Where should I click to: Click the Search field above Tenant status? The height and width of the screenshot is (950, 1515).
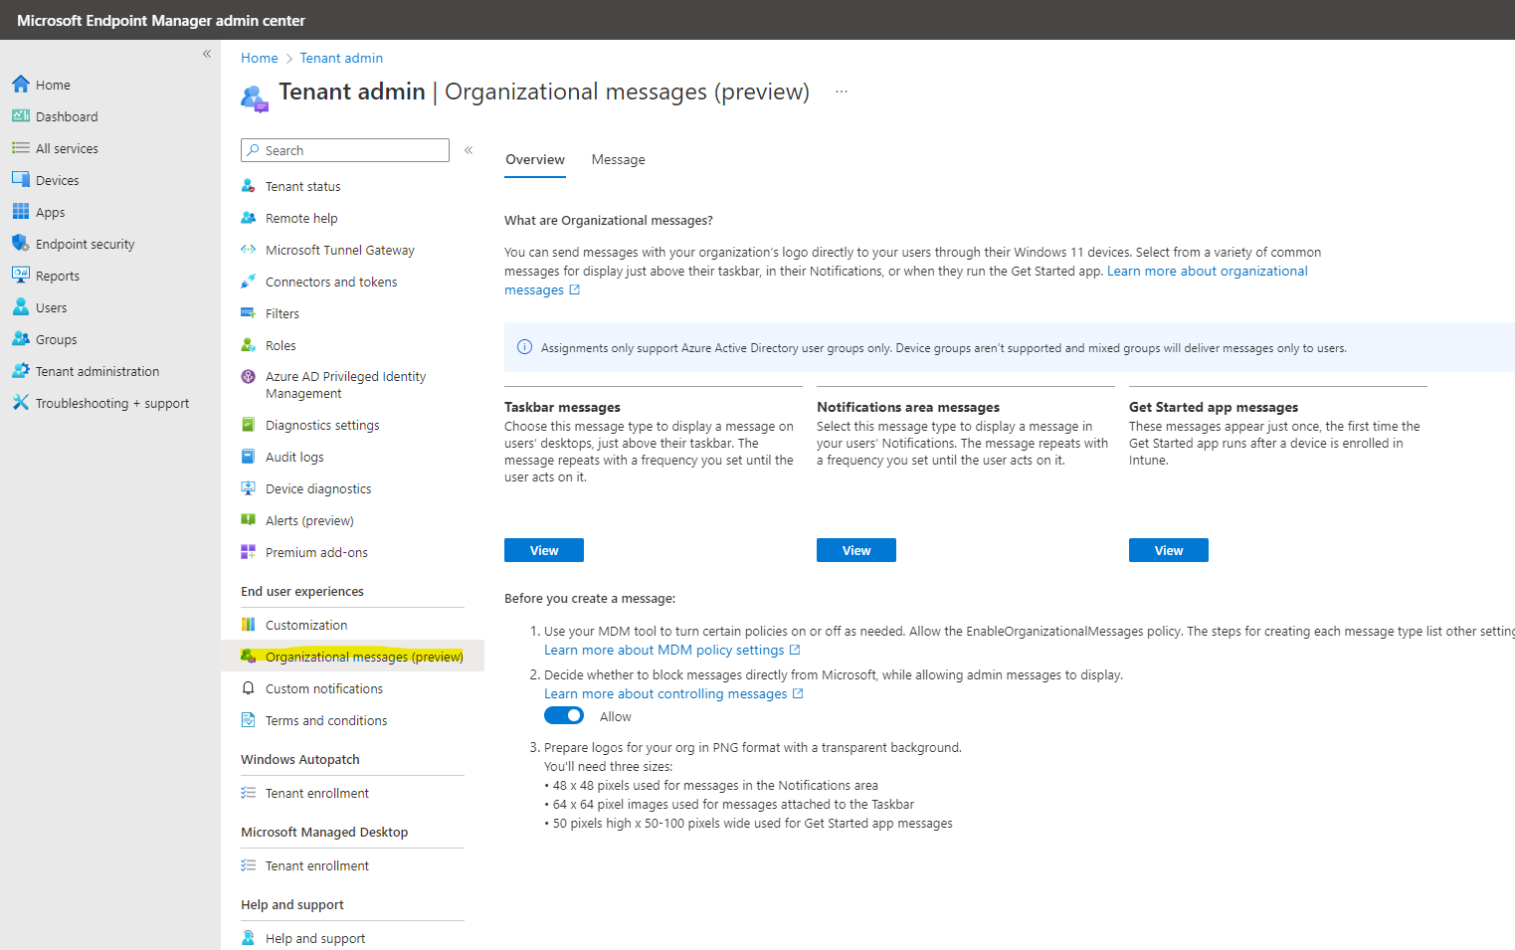click(x=344, y=149)
